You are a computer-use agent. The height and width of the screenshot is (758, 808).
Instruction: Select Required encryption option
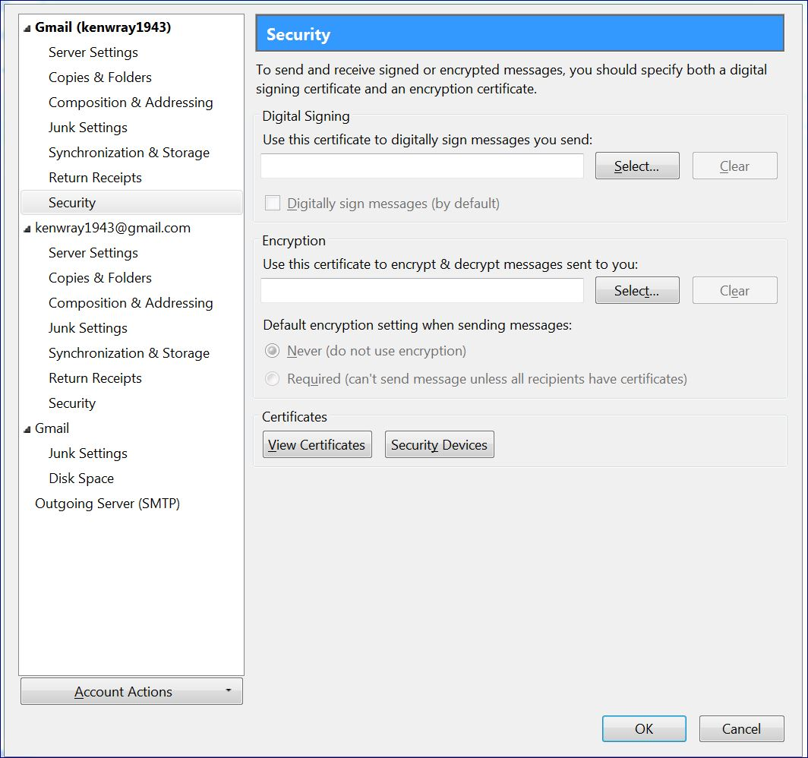click(x=272, y=378)
